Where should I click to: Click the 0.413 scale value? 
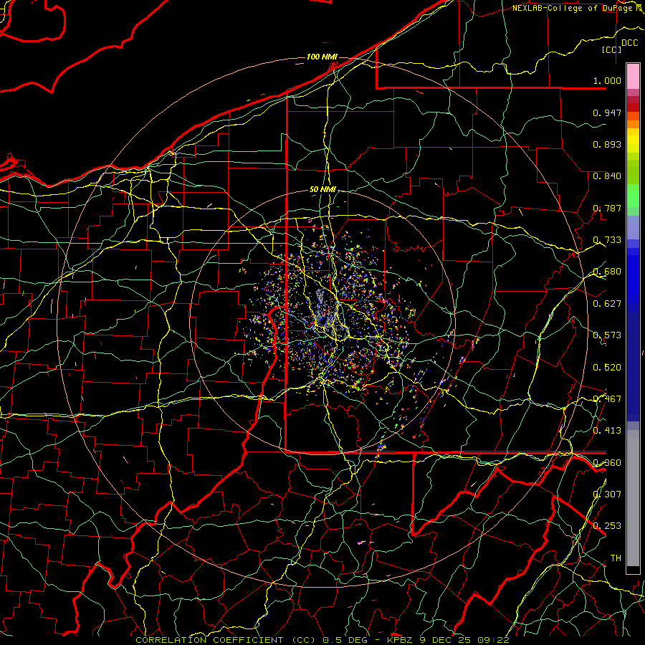point(607,431)
